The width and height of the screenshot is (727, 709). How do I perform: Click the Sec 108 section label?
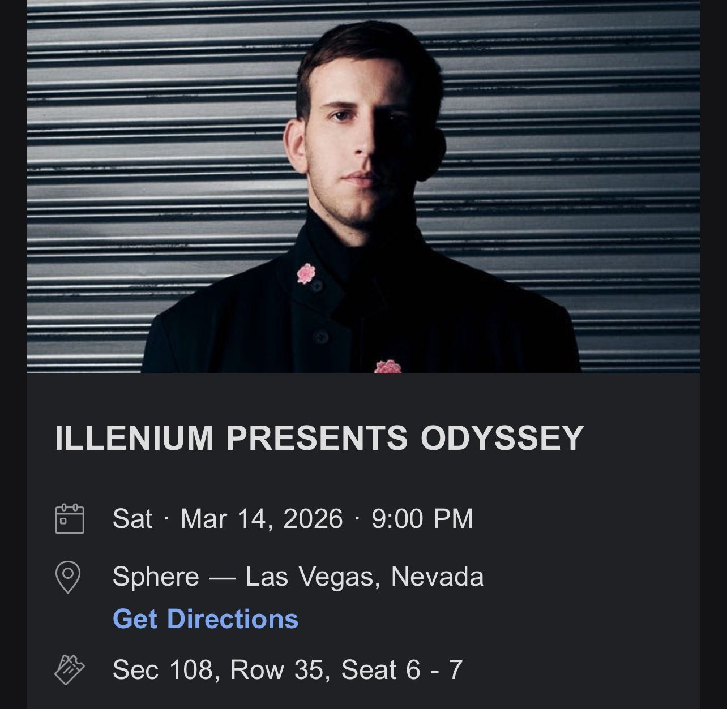coord(162,670)
